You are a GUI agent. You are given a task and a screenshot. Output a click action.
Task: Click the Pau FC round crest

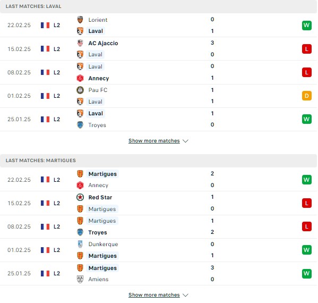(x=80, y=90)
